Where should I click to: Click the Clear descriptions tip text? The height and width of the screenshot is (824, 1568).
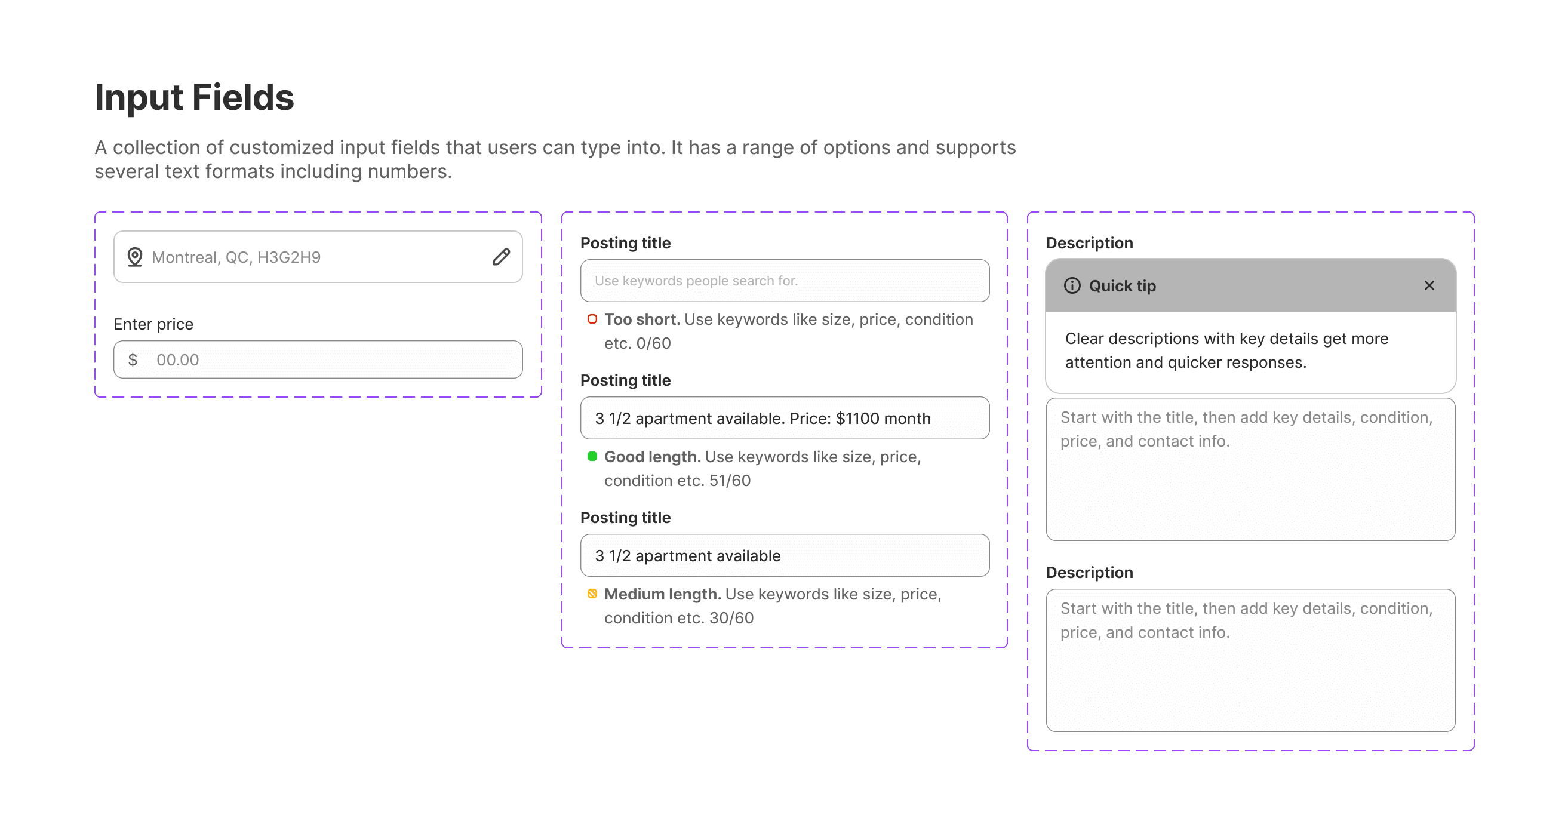pos(1226,350)
